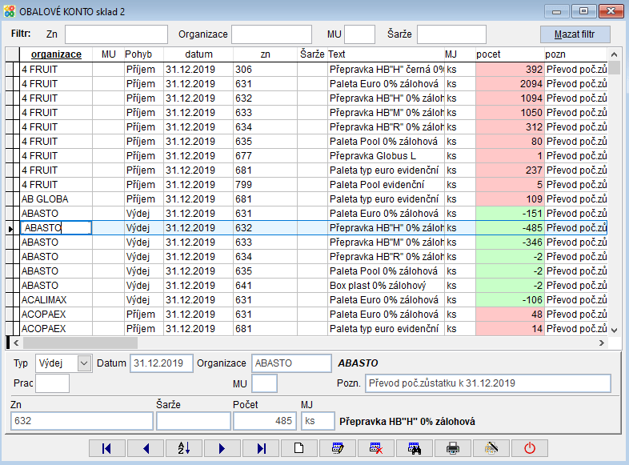The height and width of the screenshot is (465, 629).
Task: Click the Zn filter input field
Action: pos(116,34)
